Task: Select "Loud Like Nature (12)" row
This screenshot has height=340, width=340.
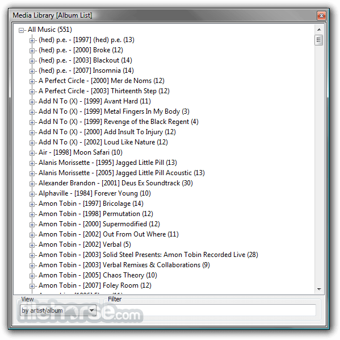Action: click(x=103, y=142)
